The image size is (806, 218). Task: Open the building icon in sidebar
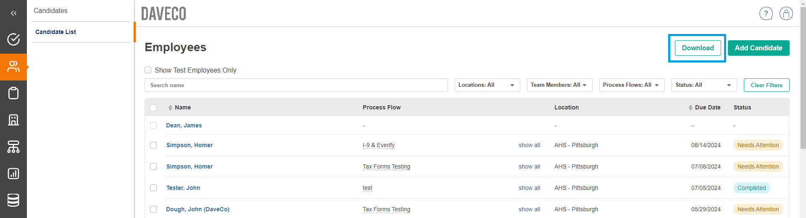pos(13,120)
